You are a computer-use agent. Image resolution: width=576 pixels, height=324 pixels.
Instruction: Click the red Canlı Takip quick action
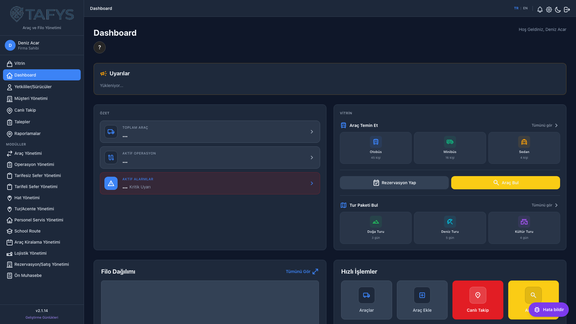(478, 300)
